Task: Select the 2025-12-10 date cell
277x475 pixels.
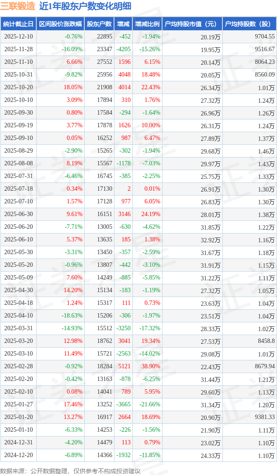Action: click(18, 37)
